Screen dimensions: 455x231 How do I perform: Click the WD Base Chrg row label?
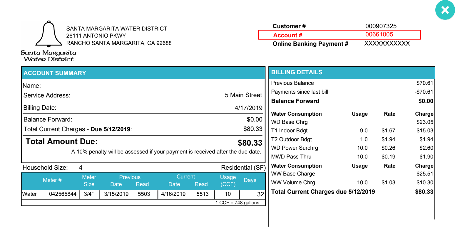[289, 122]
